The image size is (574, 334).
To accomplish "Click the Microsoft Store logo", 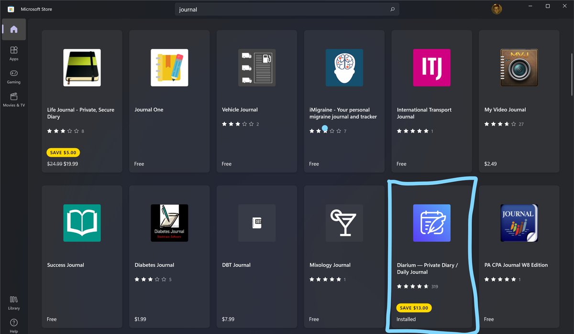I will point(11,9).
